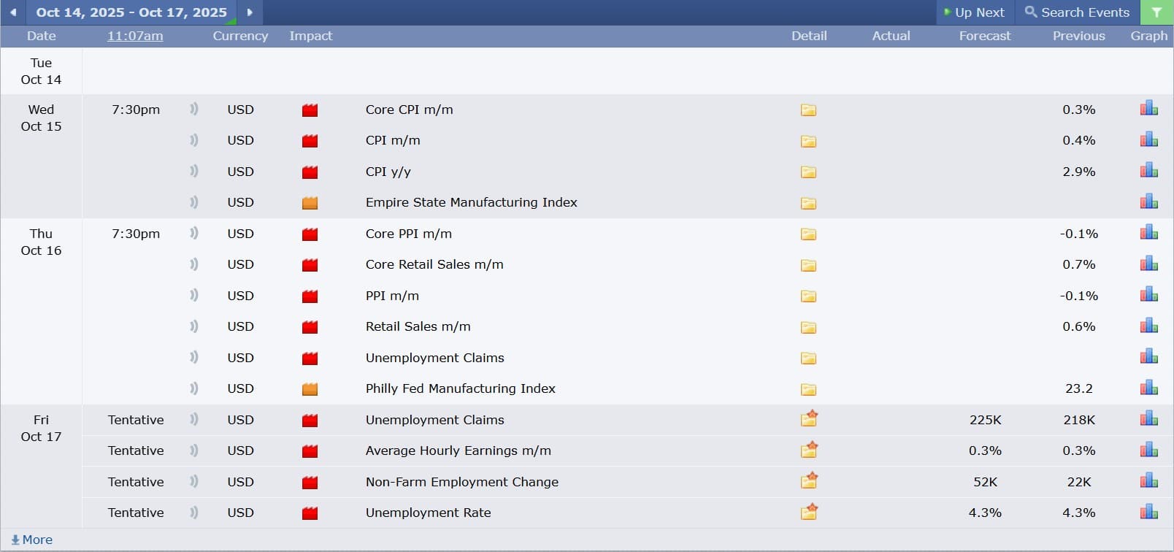Open Search Events
This screenshot has height=552, width=1174.
pos(1077,12)
